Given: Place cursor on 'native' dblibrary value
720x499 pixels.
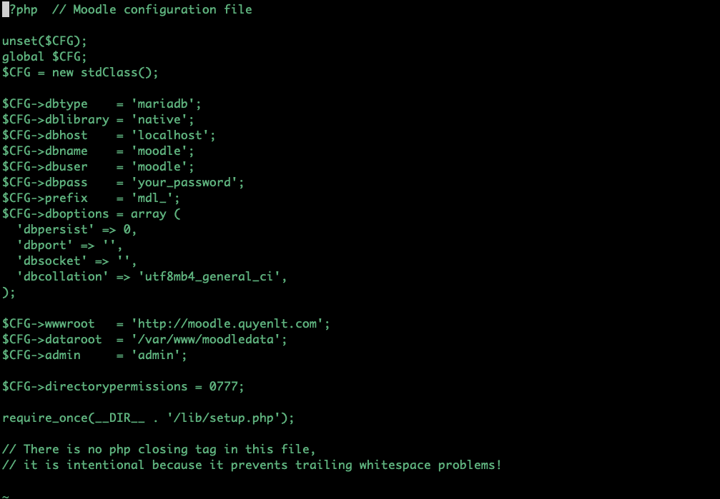Looking at the screenshot, I should coord(162,120).
